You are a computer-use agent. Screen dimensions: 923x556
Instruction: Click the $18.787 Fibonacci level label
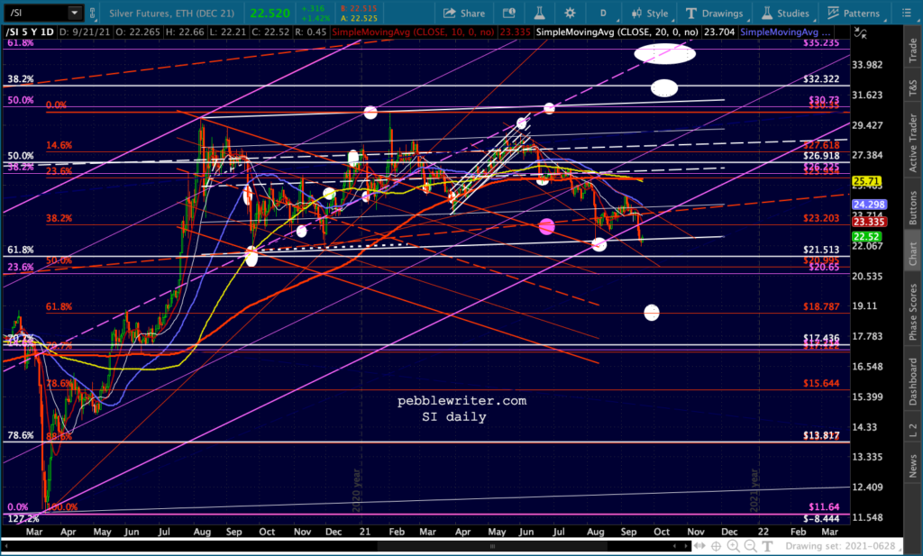click(x=820, y=306)
